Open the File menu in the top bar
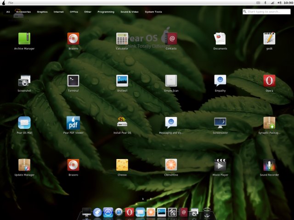 point(11,3)
